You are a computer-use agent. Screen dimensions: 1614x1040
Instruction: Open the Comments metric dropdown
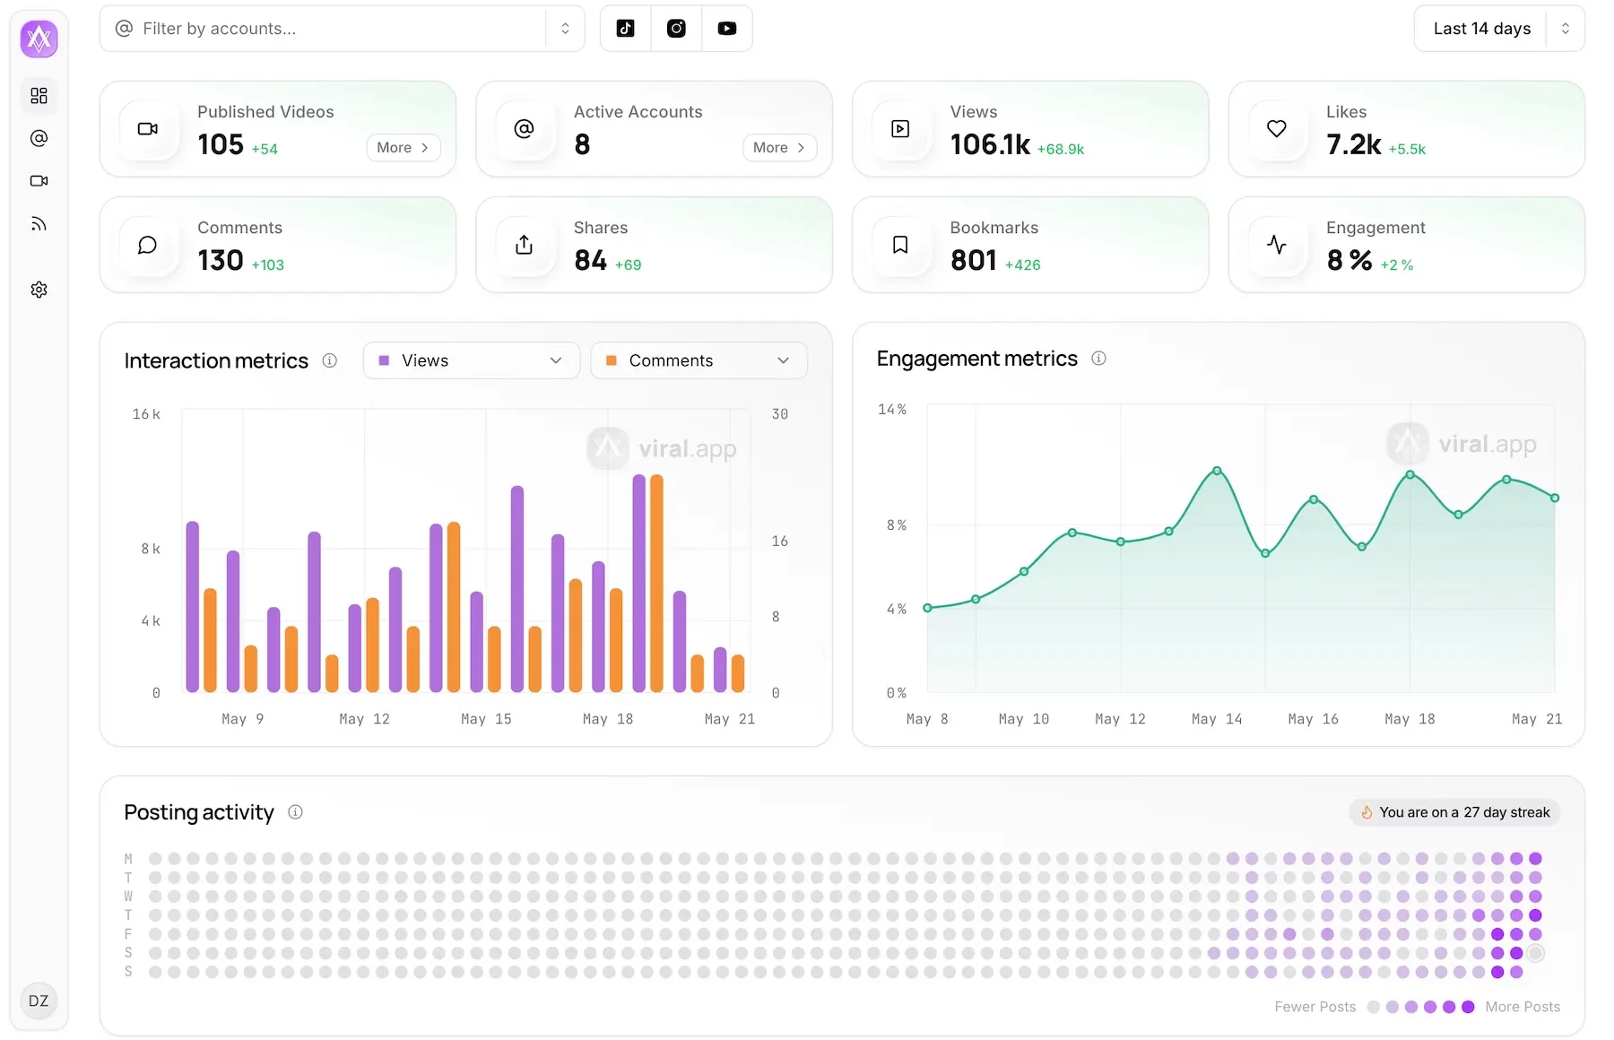(x=699, y=360)
